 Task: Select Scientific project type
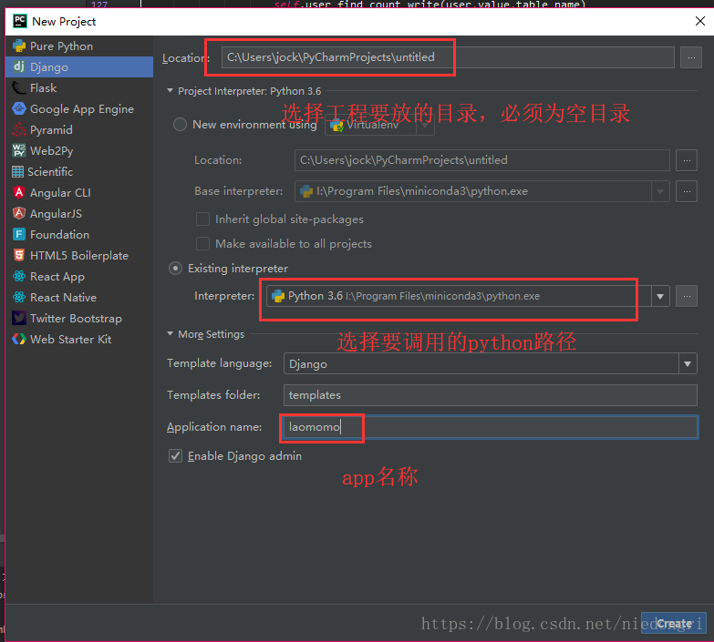[79, 171]
